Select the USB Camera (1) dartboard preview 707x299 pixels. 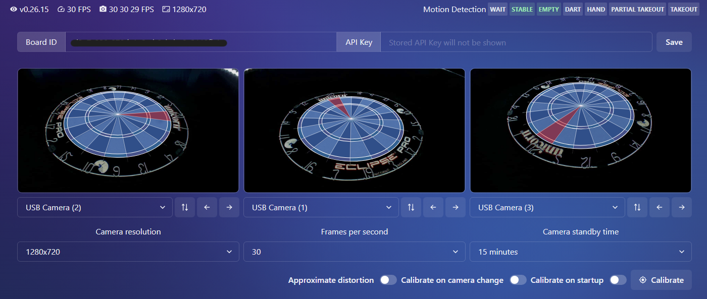pyautogui.click(x=355, y=131)
